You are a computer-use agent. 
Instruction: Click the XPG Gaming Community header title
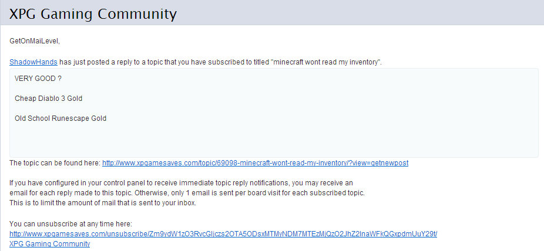point(93,12)
